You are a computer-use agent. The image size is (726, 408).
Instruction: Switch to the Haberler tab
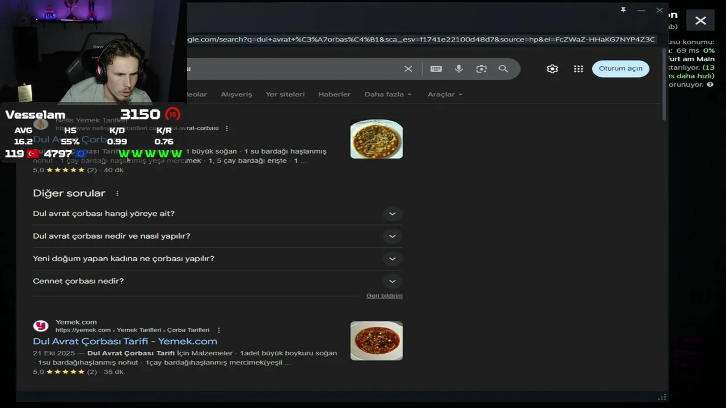pos(334,94)
